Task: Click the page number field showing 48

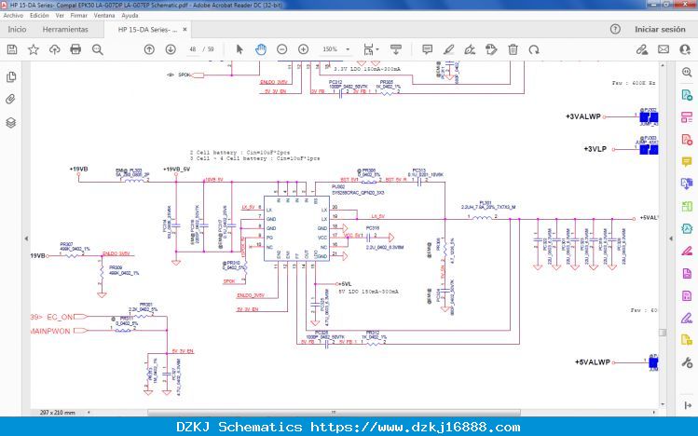Action: pos(193,49)
